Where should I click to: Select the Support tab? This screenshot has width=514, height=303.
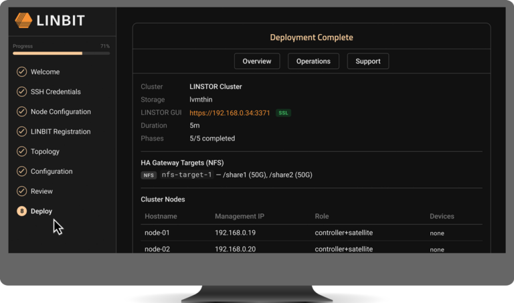[368, 62]
